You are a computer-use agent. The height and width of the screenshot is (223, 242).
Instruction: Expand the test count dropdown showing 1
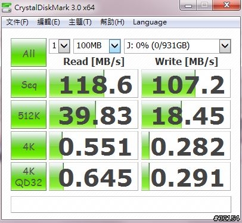coord(64,46)
